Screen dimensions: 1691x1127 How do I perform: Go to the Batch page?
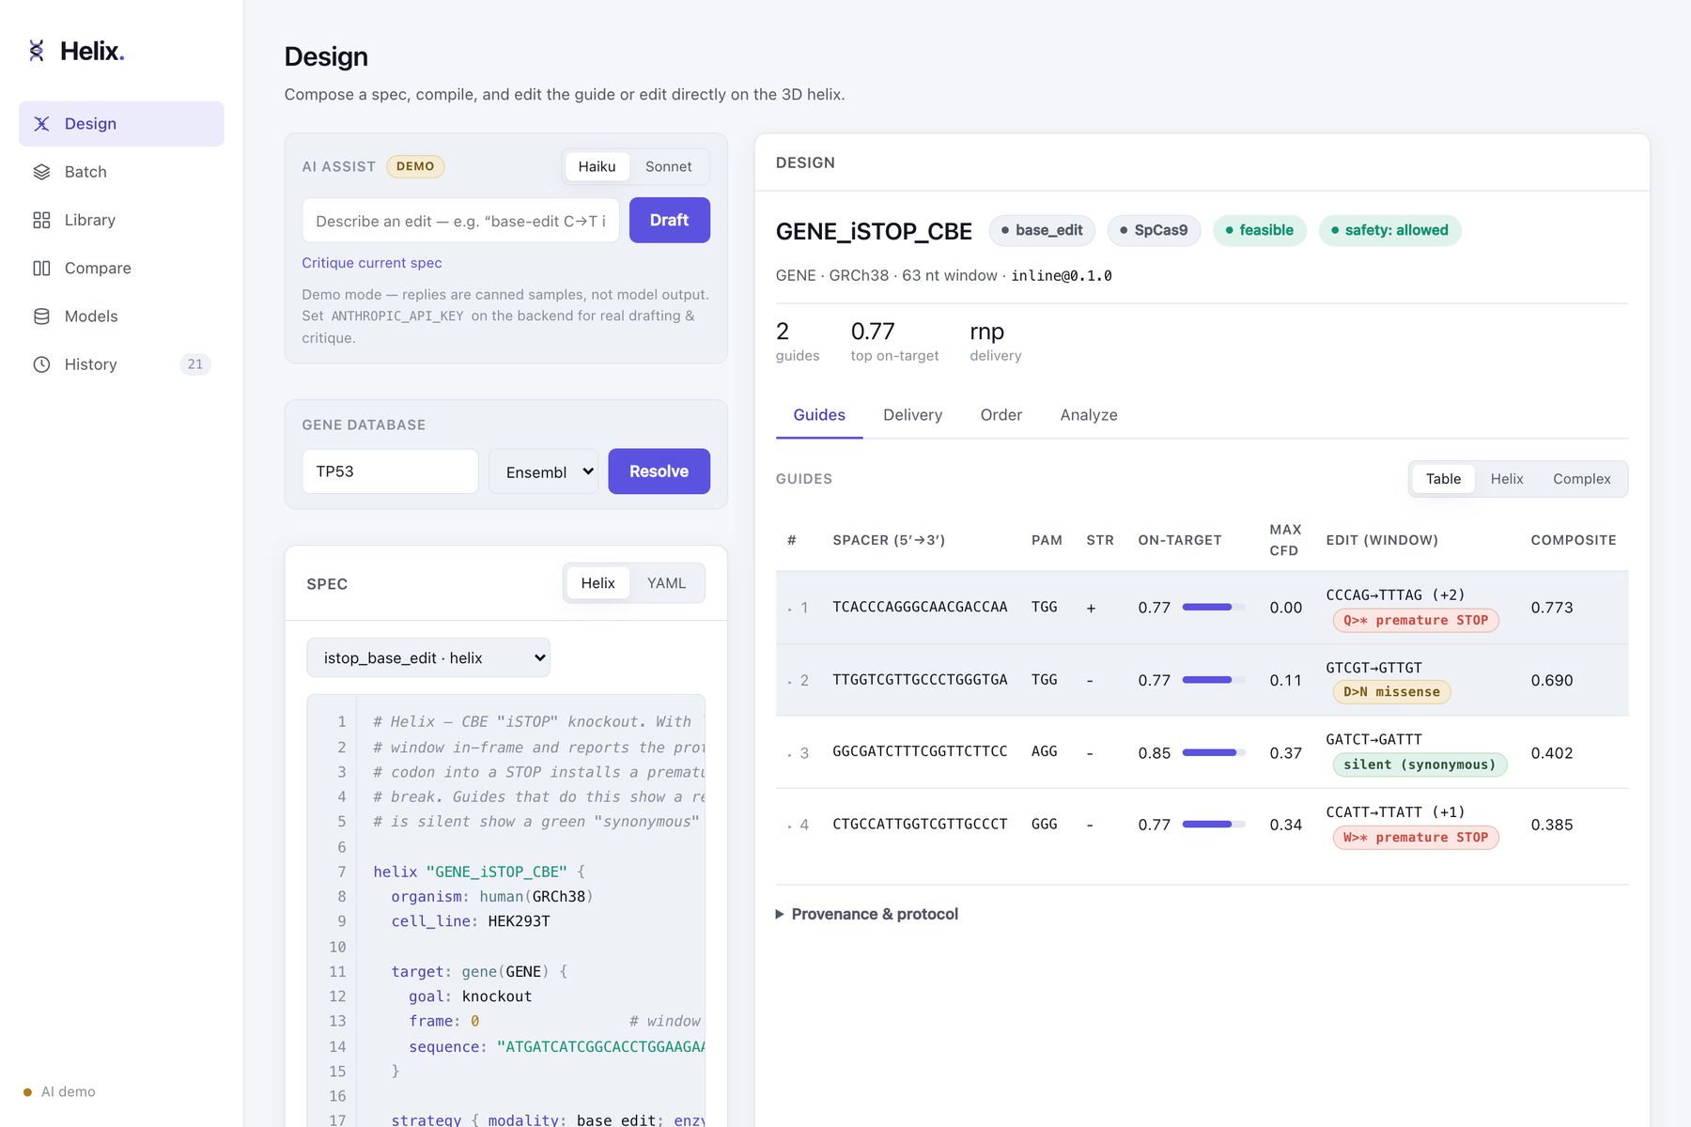(x=121, y=172)
